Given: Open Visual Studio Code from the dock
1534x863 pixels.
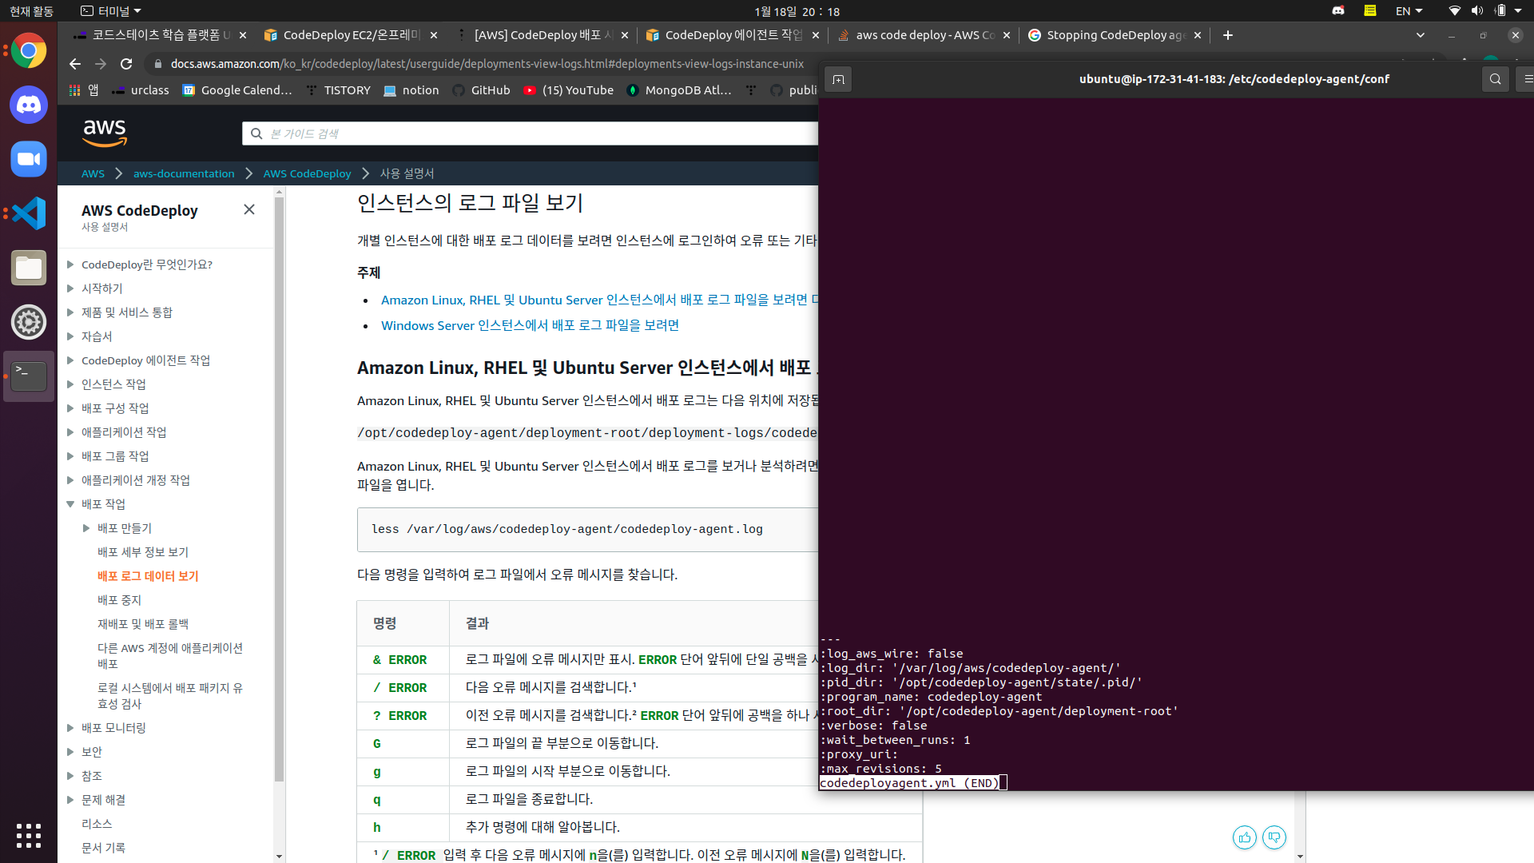Looking at the screenshot, I should point(29,213).
